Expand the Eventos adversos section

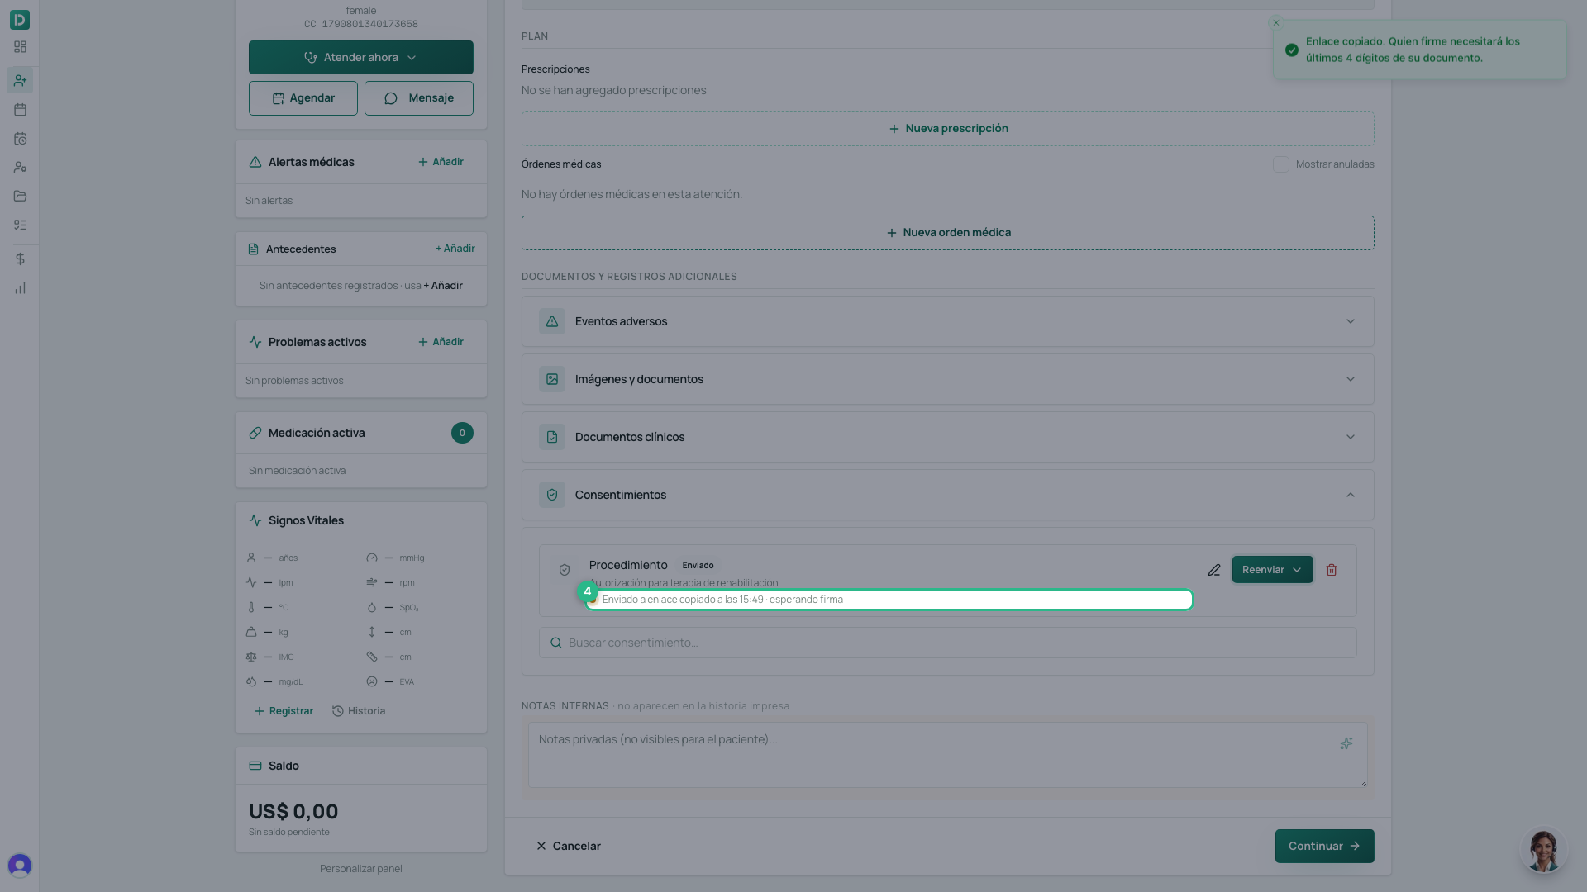pyautogui.click(x=948, y=321)
